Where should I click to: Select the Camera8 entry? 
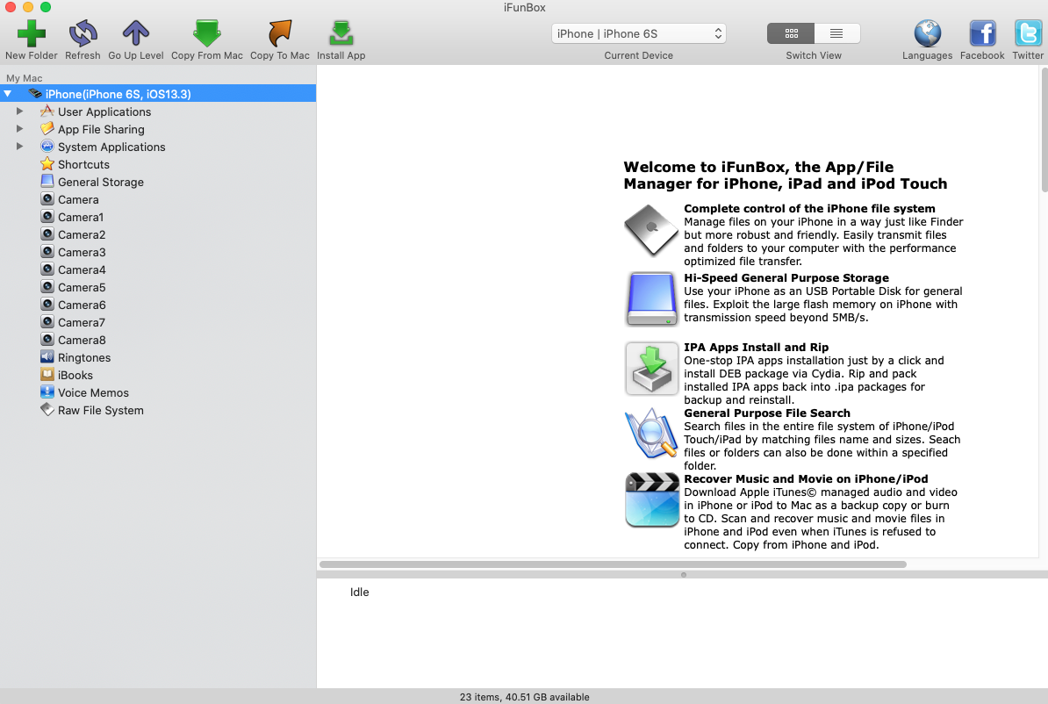82,340
